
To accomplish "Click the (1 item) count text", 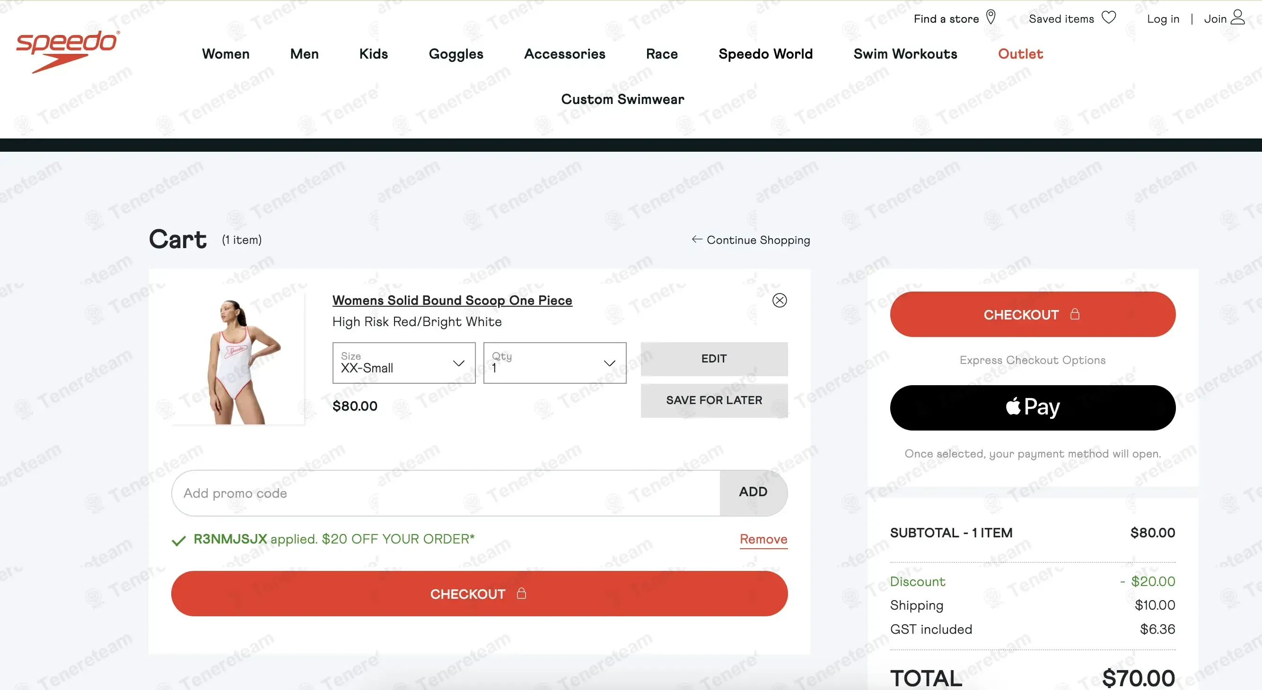I will (x=242, y=240).
